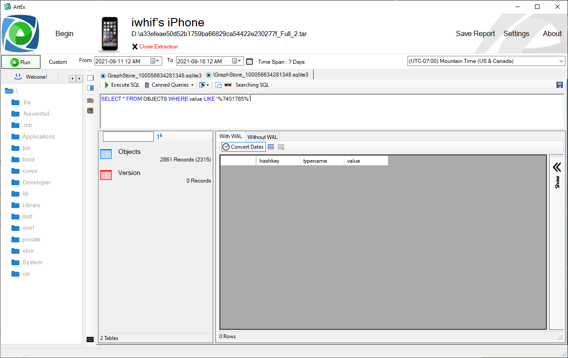Open the private folder
The image size is (568, 358).
coord(25,240)
